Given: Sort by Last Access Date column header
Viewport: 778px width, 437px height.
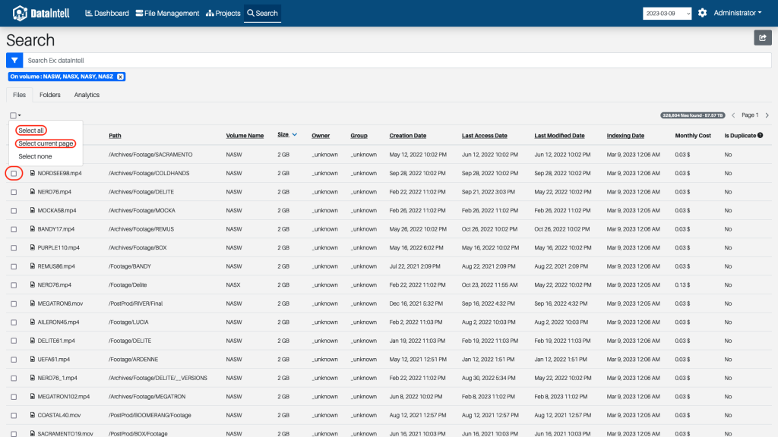Looking at the screenshot, I should [x=484, y=135].
